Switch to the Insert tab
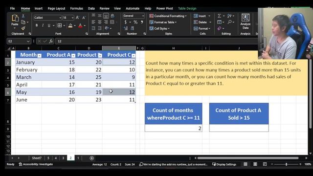This screenshot has width=313, height=176. (x=38, y=8)
